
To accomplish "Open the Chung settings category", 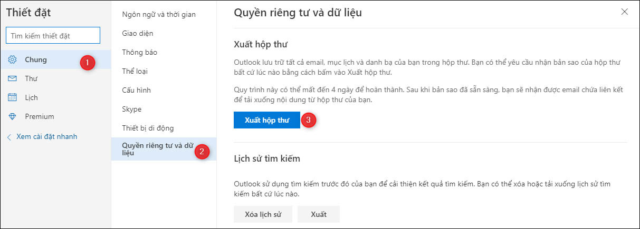I will point(36,59).
